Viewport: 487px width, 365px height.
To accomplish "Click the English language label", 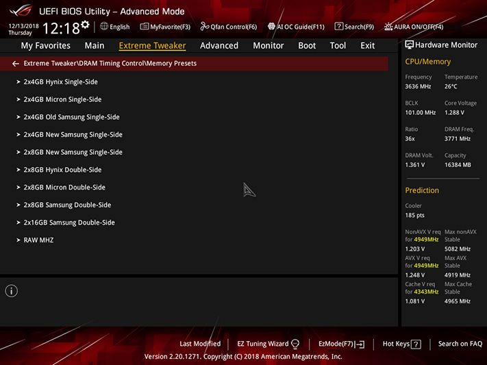I will [120, 27].
